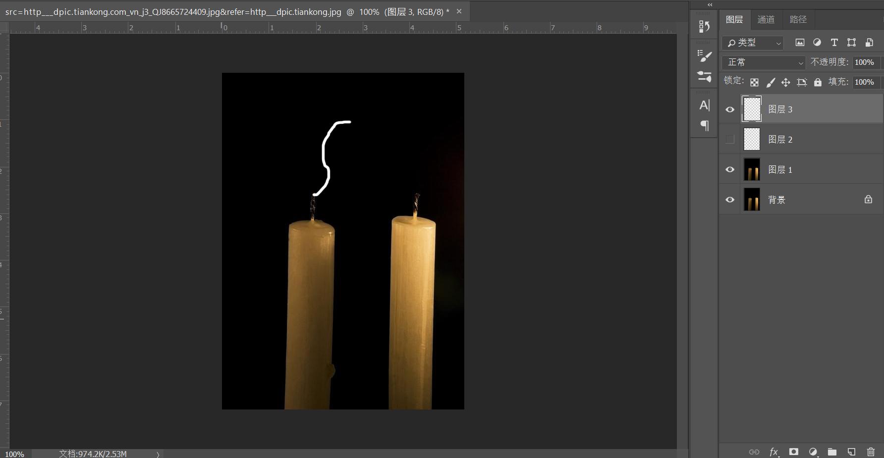Hide 图层 3 using its eye icon
The width and height of the screenshot is (884, 458).
click(730, 109)
